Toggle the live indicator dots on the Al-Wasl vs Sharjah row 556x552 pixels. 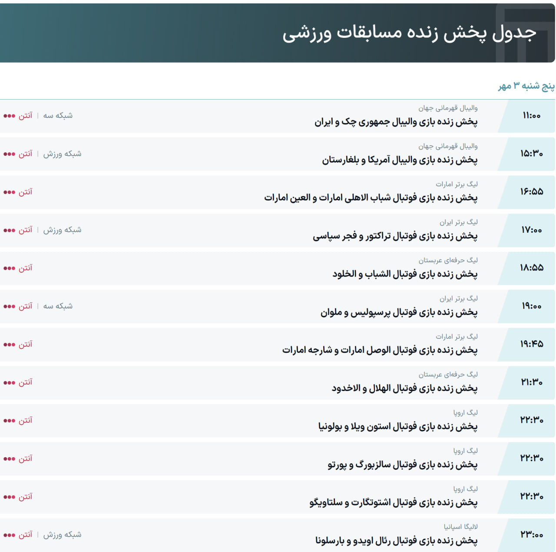9,344
